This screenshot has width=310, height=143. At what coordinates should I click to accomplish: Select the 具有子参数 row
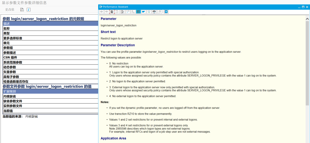click(x=51, y=77)
